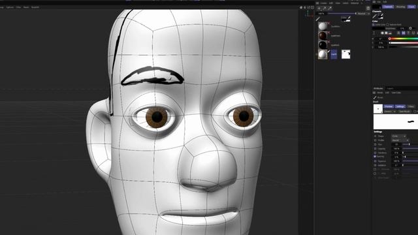Image resolution: width=418 pixels, height=235 pixels.
Task: Toggle the checked Spacing checkbox
Action: click(x=374, y=157)
